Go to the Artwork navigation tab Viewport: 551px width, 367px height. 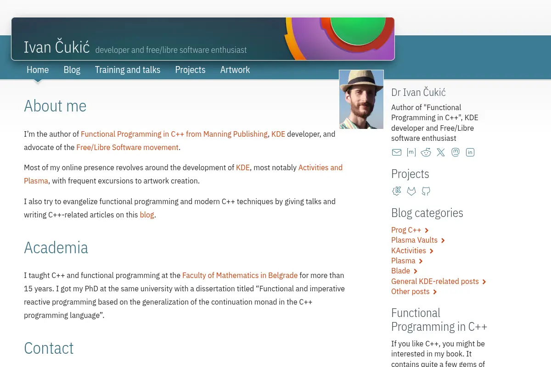pos(235,70)
